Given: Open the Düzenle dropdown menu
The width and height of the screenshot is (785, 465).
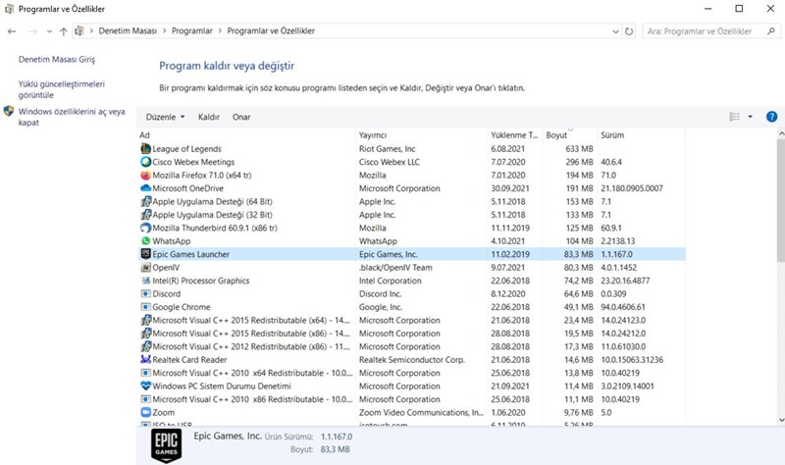Looking at the screenshot, I should point(165,117).
